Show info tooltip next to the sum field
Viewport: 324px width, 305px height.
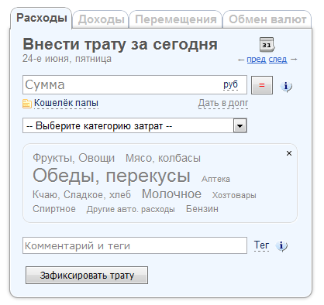coord(286,86)
